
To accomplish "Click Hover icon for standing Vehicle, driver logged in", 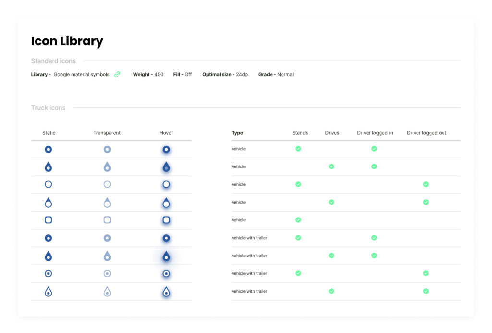I will [166, 150].
